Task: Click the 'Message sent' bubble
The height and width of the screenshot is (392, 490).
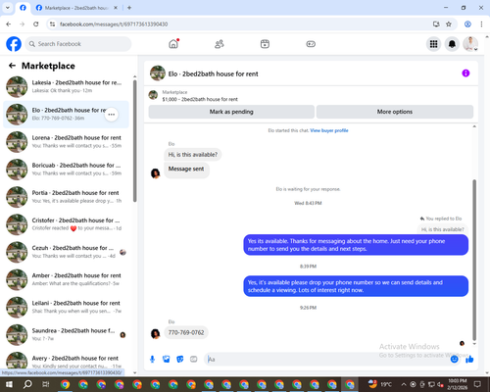Action: (x=186, y=171)
